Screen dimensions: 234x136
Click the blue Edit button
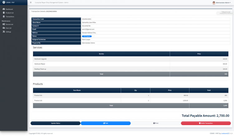[105, 123]
